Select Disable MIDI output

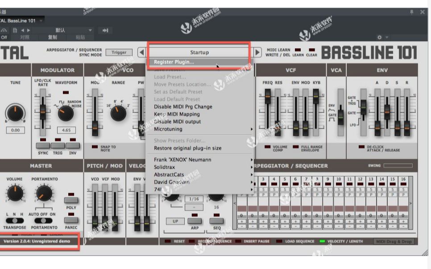199,121
